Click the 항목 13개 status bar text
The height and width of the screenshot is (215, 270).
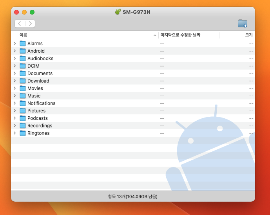coord(133,197)
